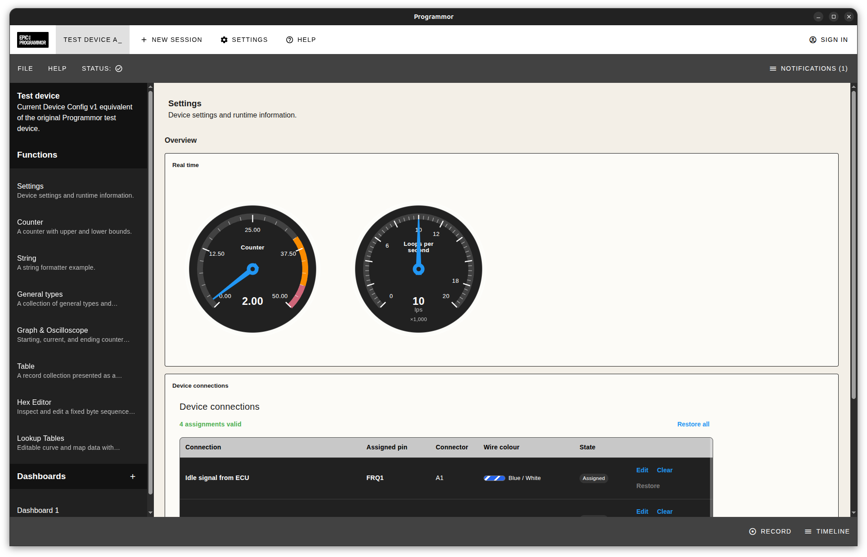Click the Counter gauge dial
The image size is (867, 557).
[x=252, y=269]
